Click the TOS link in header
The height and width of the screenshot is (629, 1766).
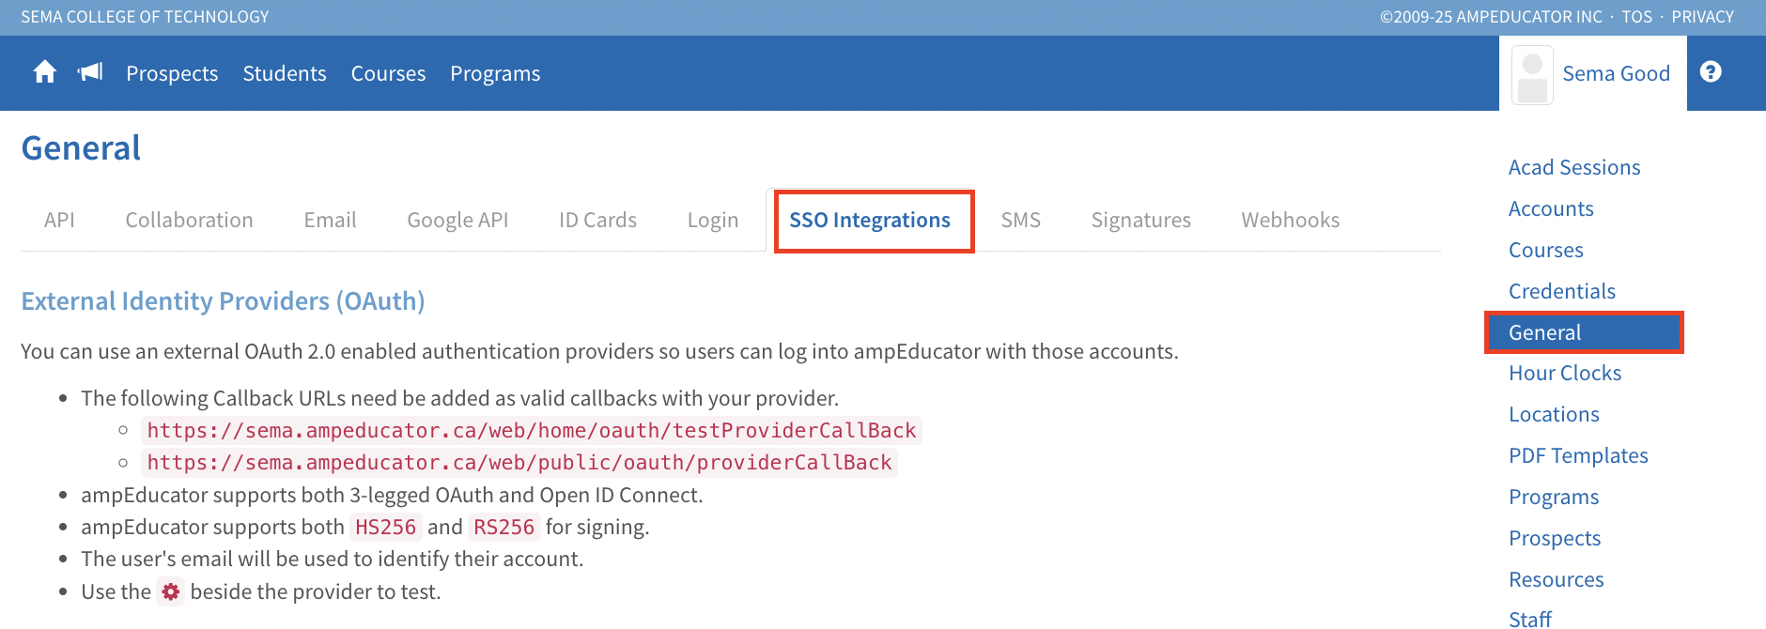pyautogui.click(x=1636, y=17)
